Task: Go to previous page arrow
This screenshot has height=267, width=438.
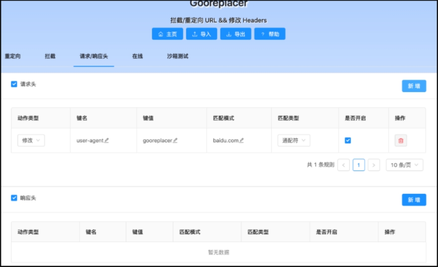Action: [x=343, y=165]
